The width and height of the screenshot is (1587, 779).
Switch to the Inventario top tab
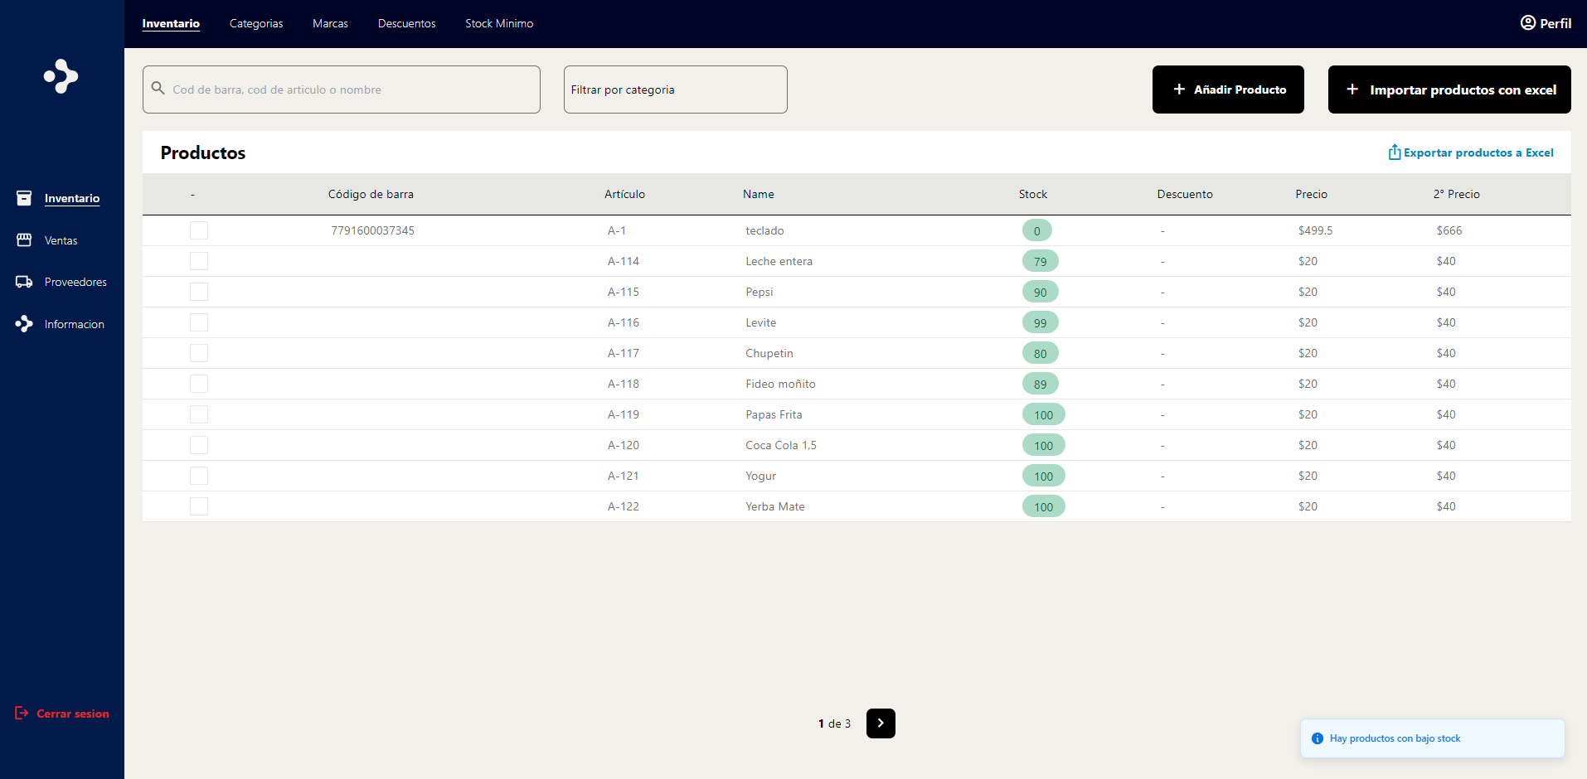pos(171,23)
